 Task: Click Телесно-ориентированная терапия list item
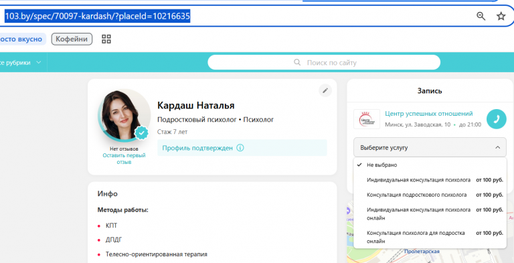point(157,254)
